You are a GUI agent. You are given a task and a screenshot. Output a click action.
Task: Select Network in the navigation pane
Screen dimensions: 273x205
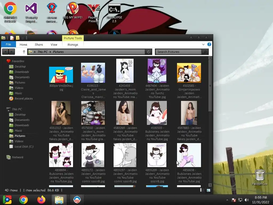coord(17,157)
